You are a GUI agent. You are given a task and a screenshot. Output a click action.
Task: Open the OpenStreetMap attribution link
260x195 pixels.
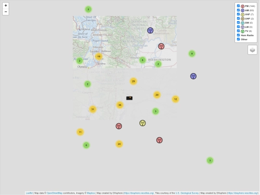[x=54, y=193]
